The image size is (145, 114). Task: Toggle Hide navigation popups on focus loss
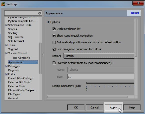coord(54,49)
